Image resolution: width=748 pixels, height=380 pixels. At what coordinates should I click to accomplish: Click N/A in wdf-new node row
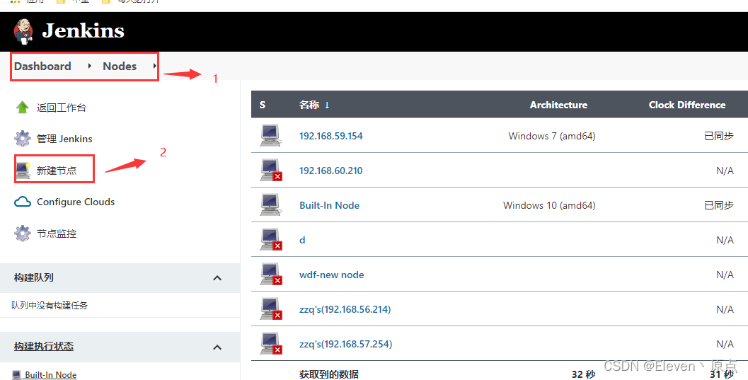[x=725, y=275]
